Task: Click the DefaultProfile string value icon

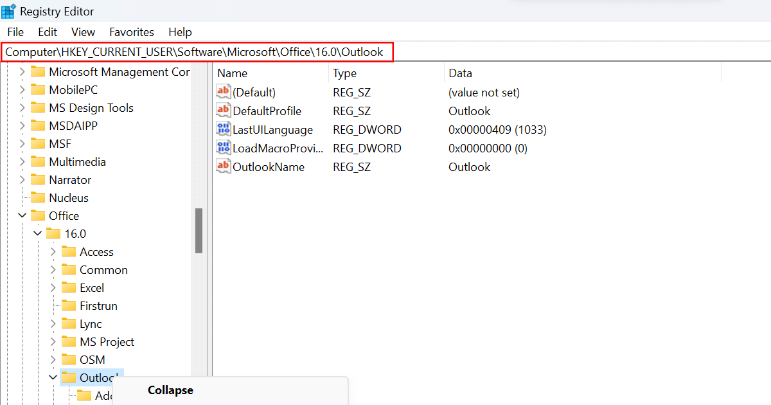Action: [223, 111]
